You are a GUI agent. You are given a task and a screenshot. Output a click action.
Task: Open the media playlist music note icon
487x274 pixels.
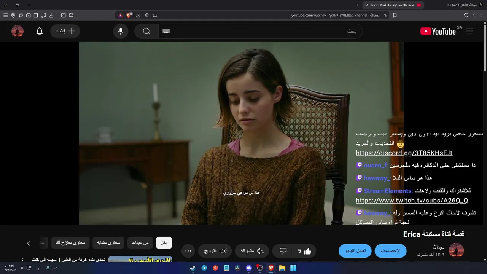[x=44, y=15]
